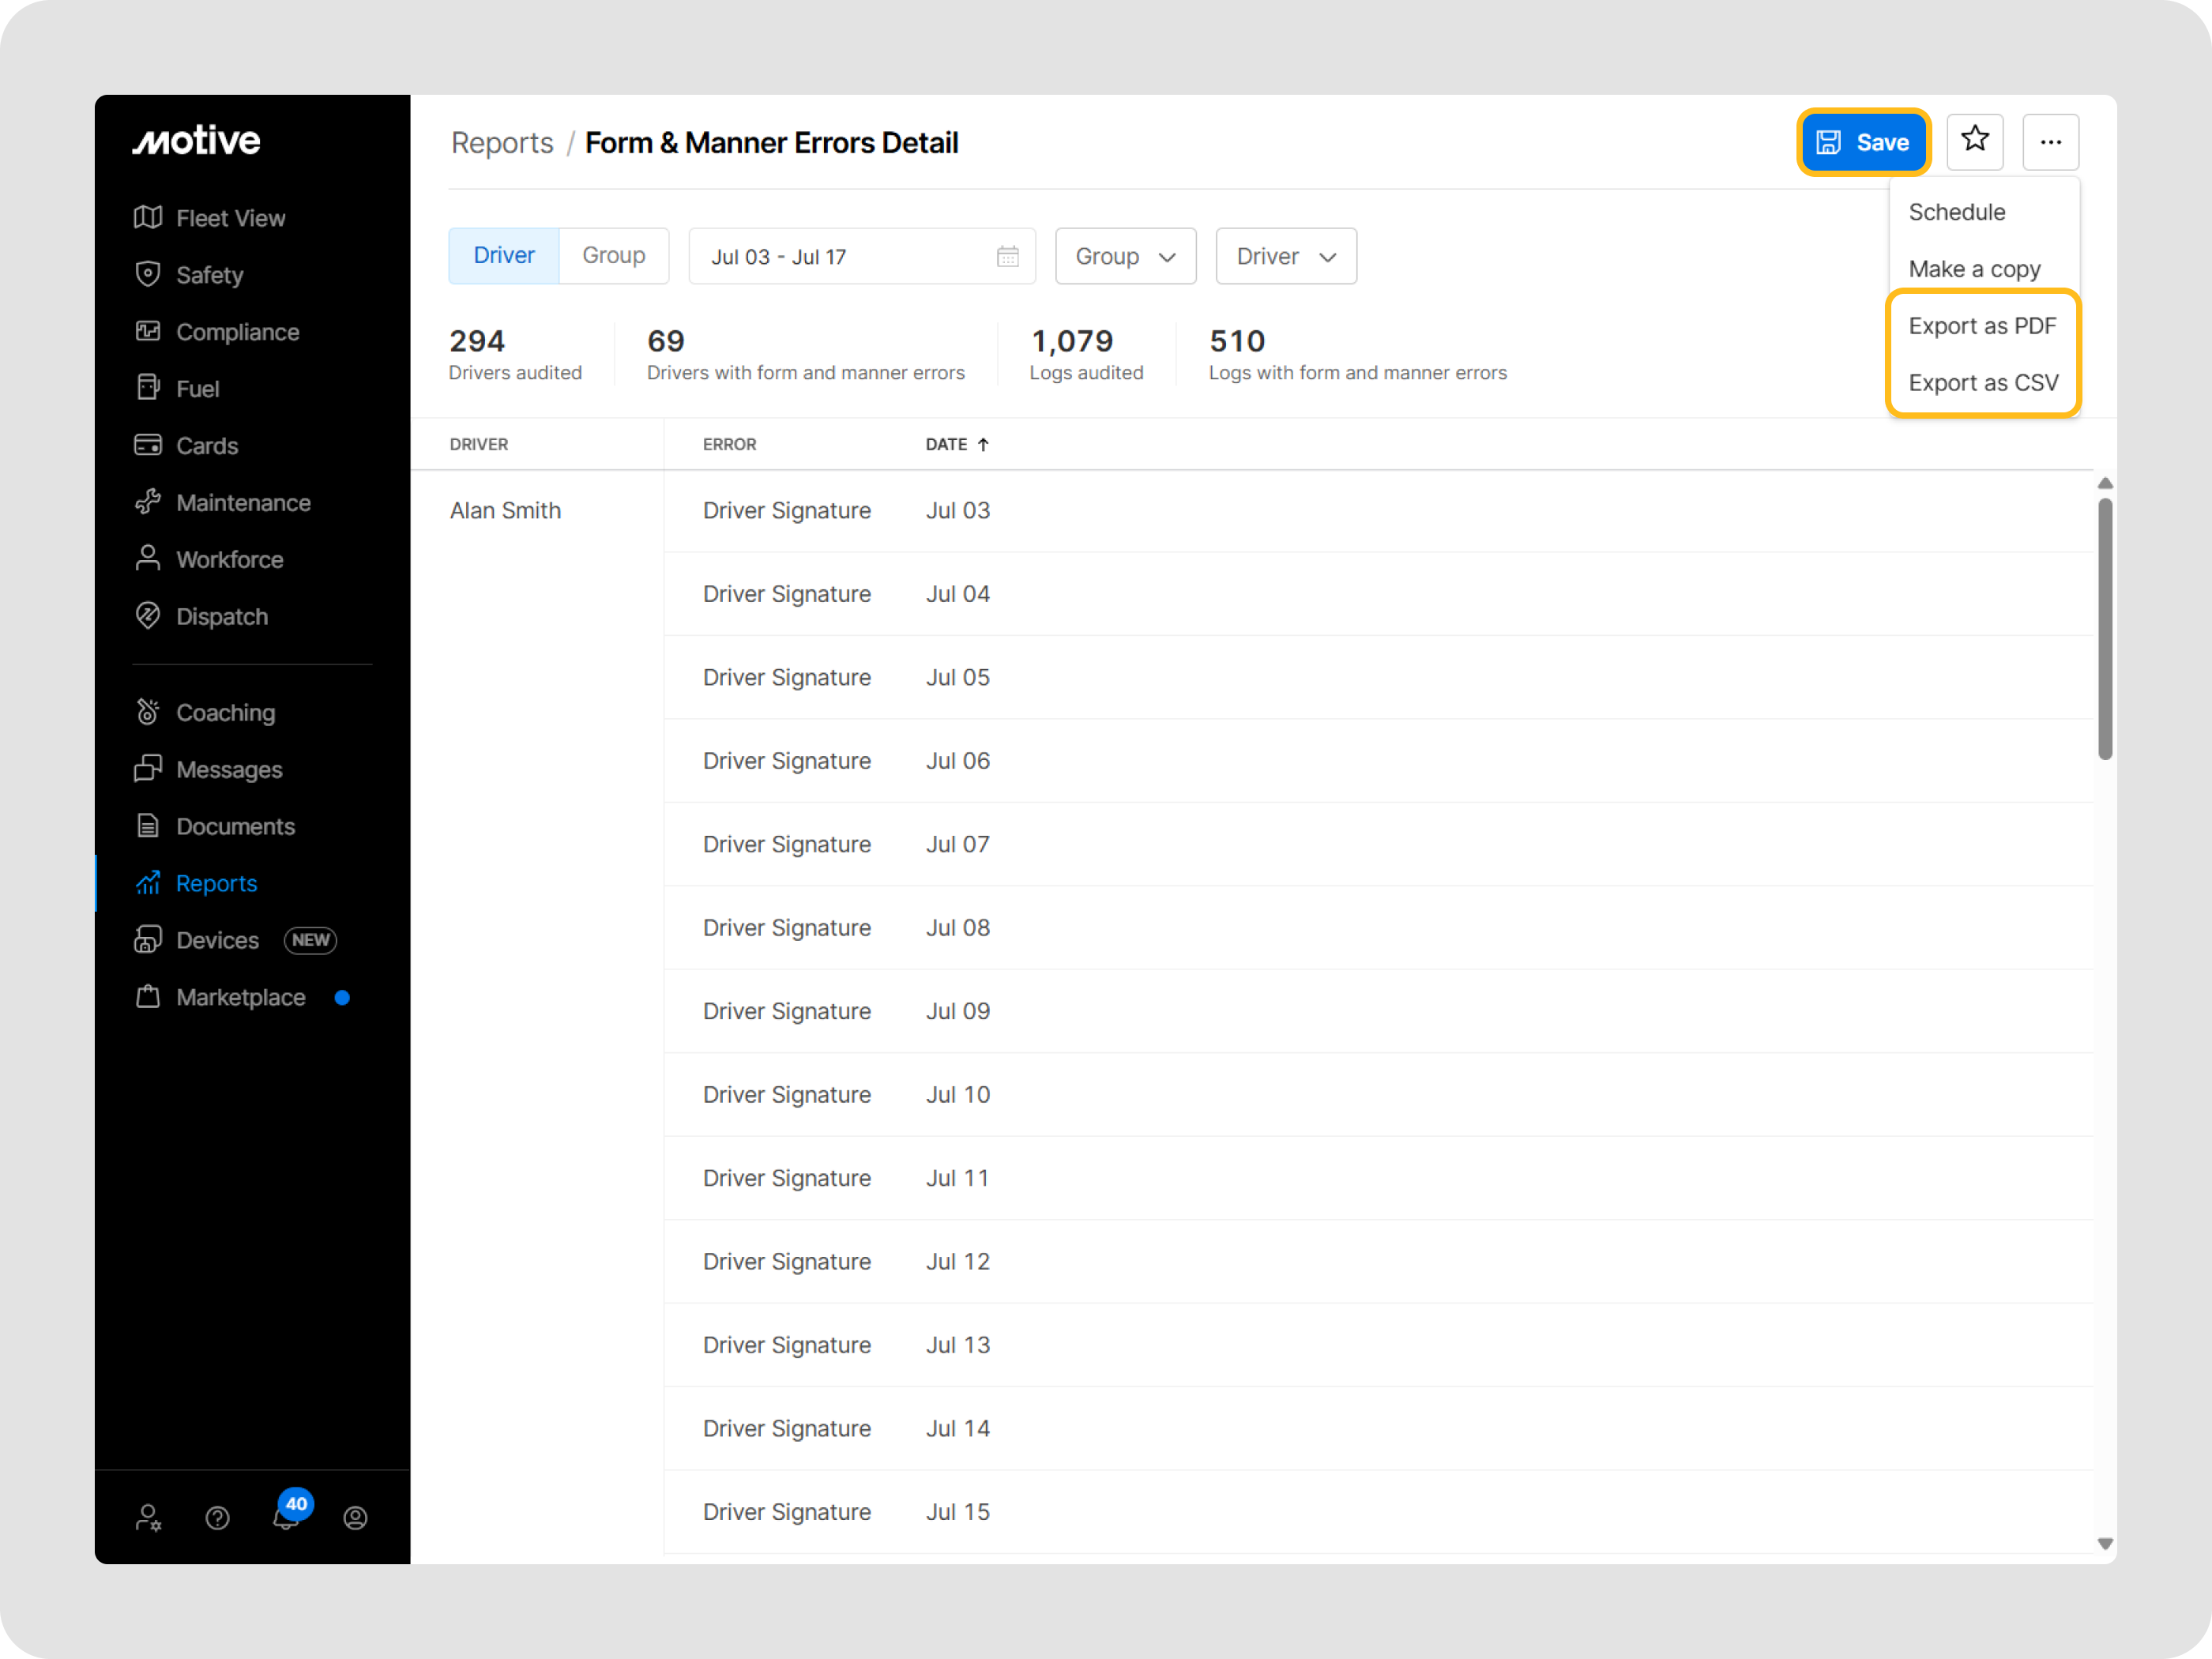The width and height of the screenshot is (2212, 1659).
Task: Open the Dispatch section
Action: [x=221, y=616]
